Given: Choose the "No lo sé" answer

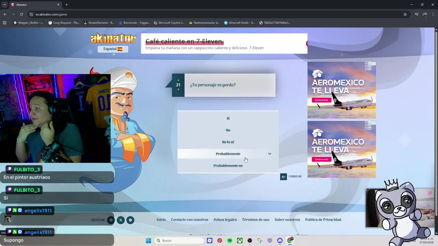Looking at the screenshot, I should pos(228,142).
